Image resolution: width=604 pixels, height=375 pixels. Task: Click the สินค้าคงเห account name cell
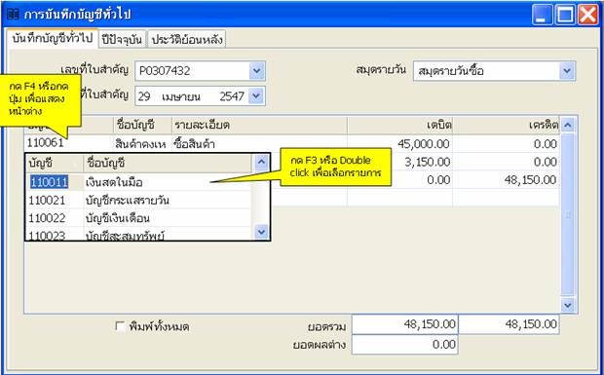coord(142,143)
